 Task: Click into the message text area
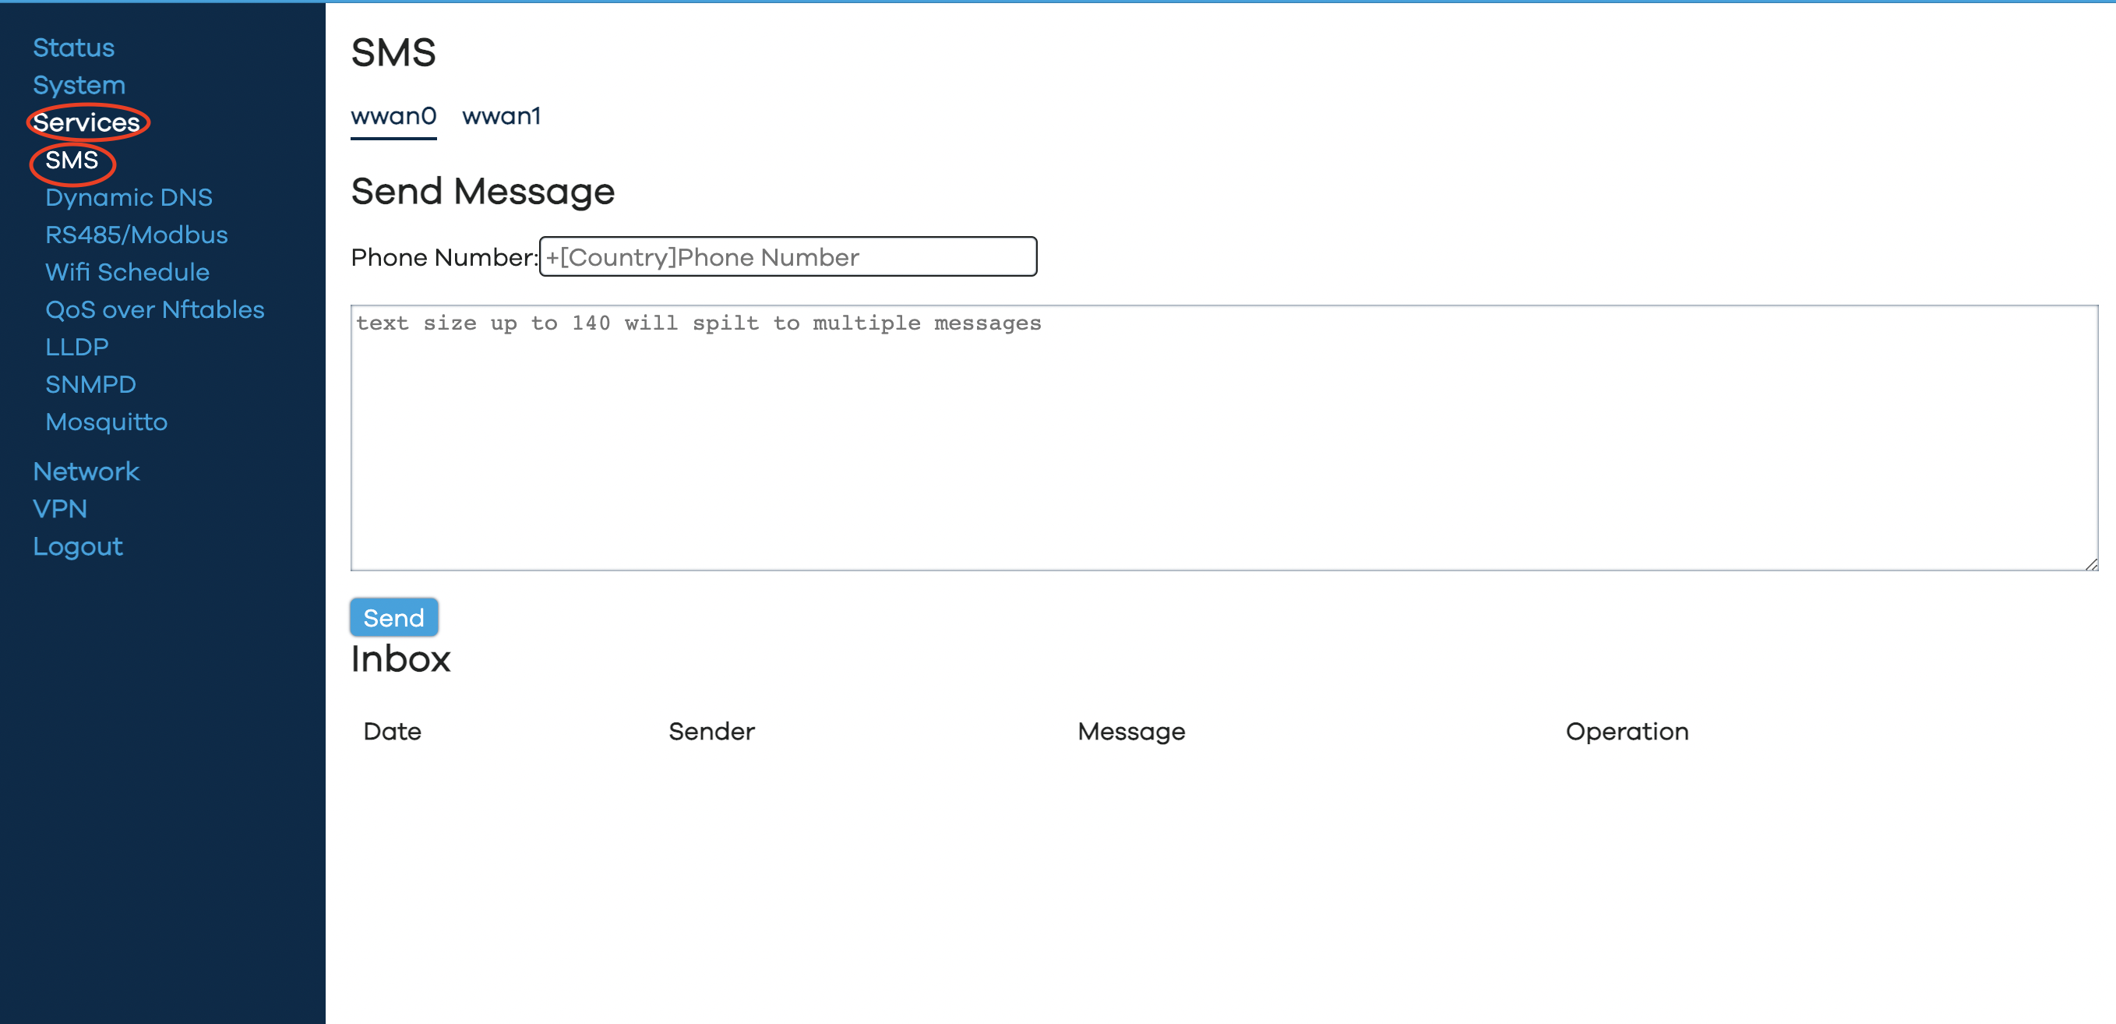click(x=1224, y=438)
